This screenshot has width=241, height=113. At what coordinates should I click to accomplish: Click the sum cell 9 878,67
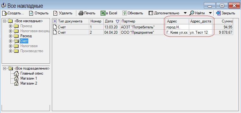[x=223, y=32]
